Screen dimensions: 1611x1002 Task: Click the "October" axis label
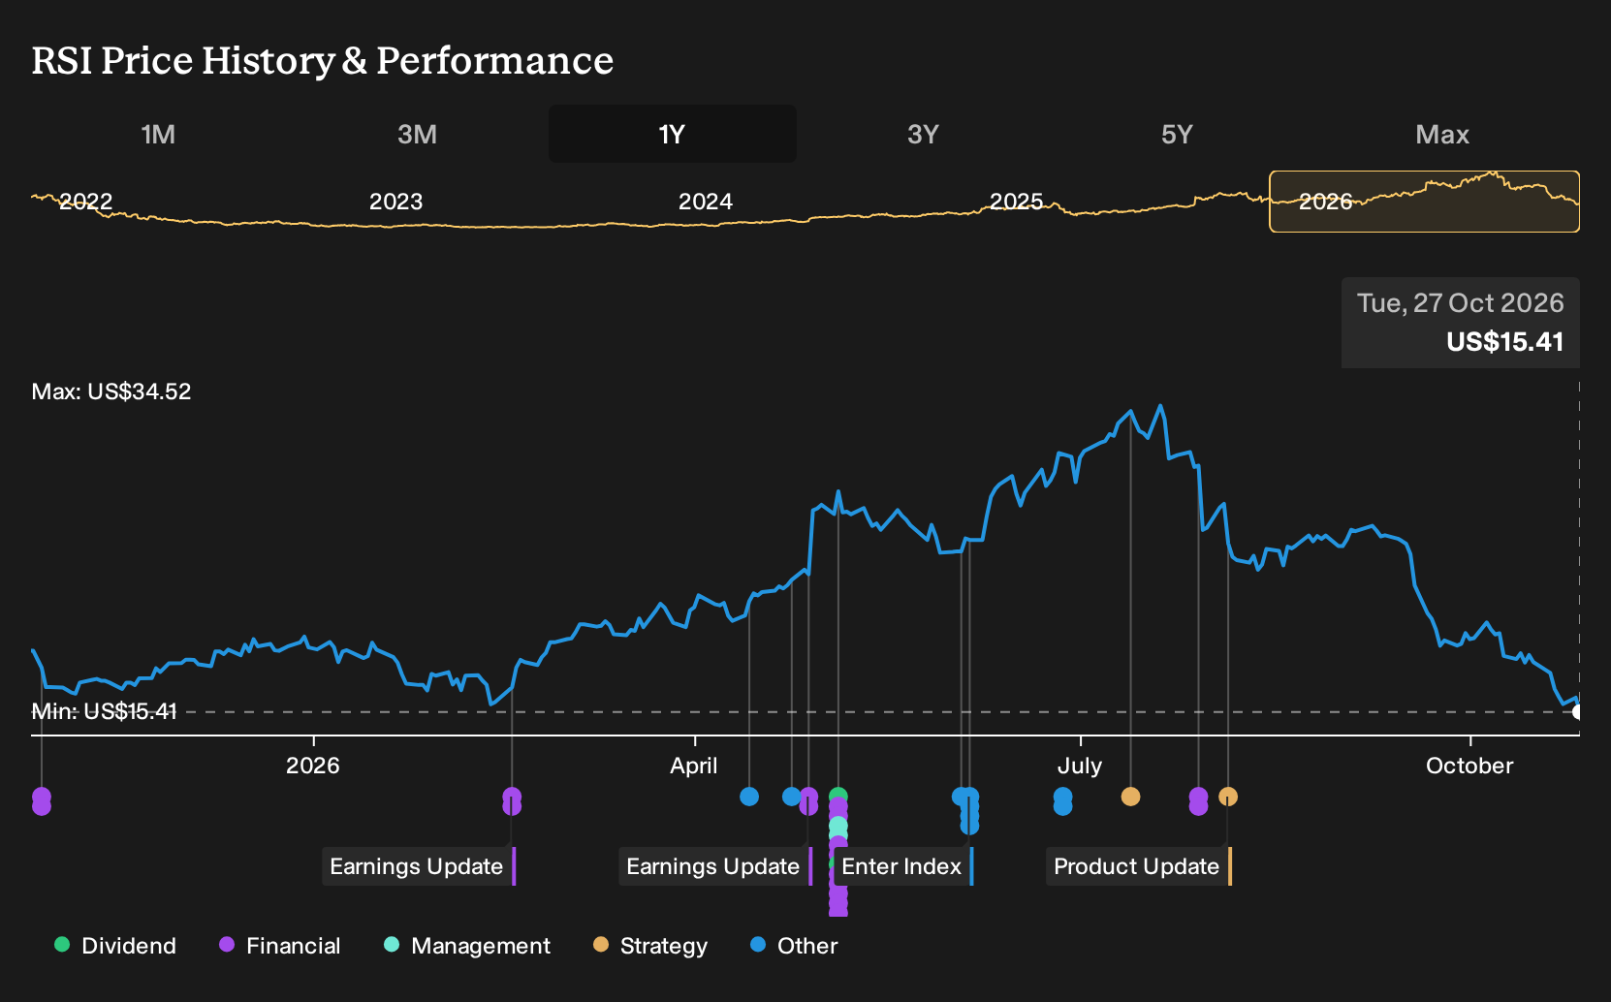pos(1469,766)
